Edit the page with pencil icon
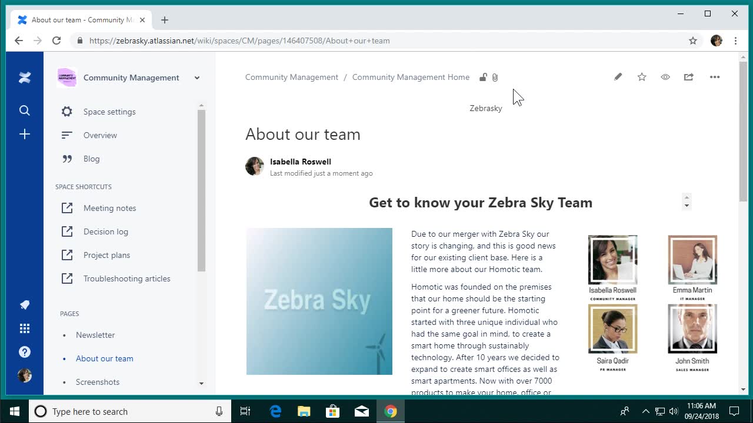 618,77
